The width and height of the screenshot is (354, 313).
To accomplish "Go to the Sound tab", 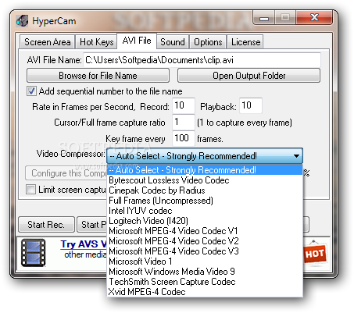I will click(173, 42).
